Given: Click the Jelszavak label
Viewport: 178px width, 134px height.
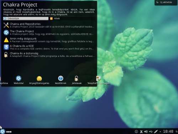Looking at the screenshot, I should tap(77, 83).
